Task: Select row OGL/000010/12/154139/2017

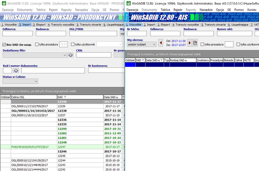Action: pyautogui.click(x=62, y=160)
